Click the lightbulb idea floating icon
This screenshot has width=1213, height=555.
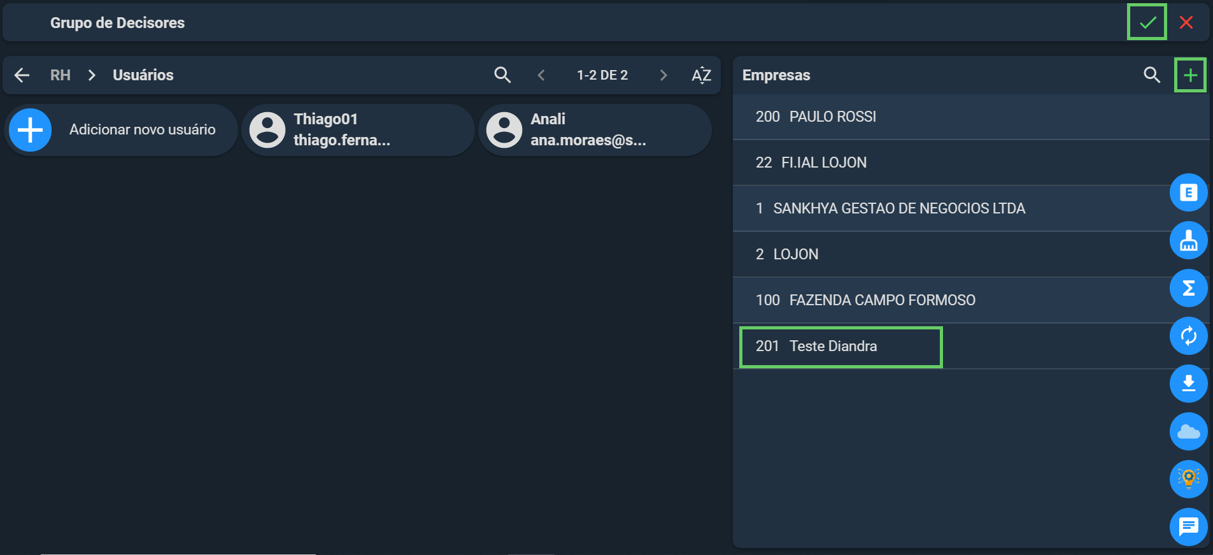coord(1188,479)
